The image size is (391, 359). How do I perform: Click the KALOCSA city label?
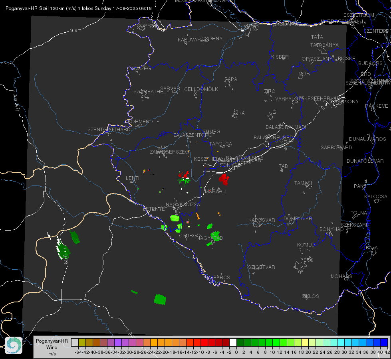[376, 197]
